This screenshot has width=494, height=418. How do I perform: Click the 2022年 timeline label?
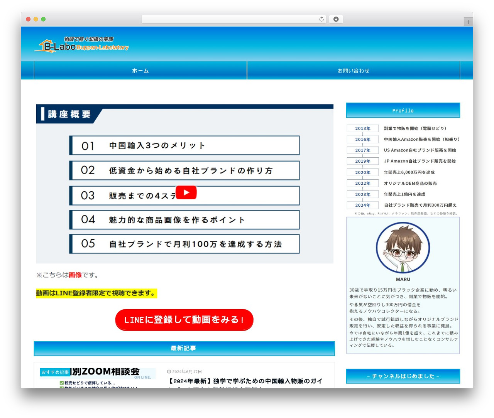pos(363,184)
